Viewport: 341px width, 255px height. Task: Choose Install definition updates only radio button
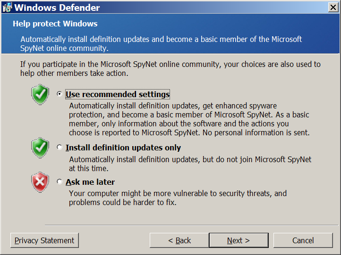[x=60, y=147]
